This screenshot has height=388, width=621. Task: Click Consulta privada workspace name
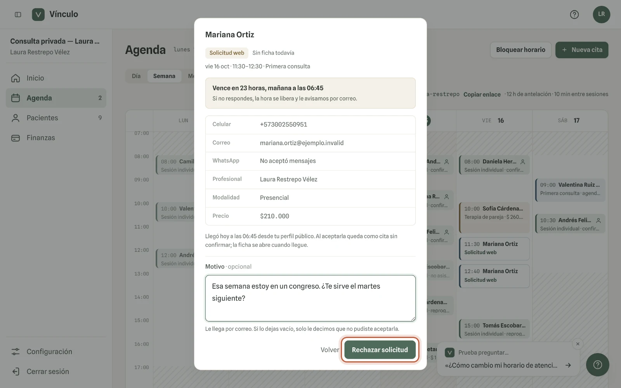coord(55,41)
